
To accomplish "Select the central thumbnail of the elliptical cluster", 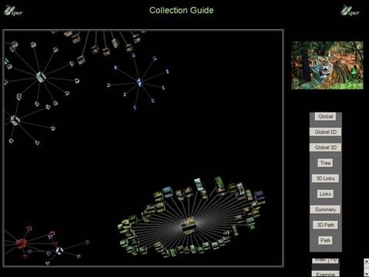I will [189, 225].
